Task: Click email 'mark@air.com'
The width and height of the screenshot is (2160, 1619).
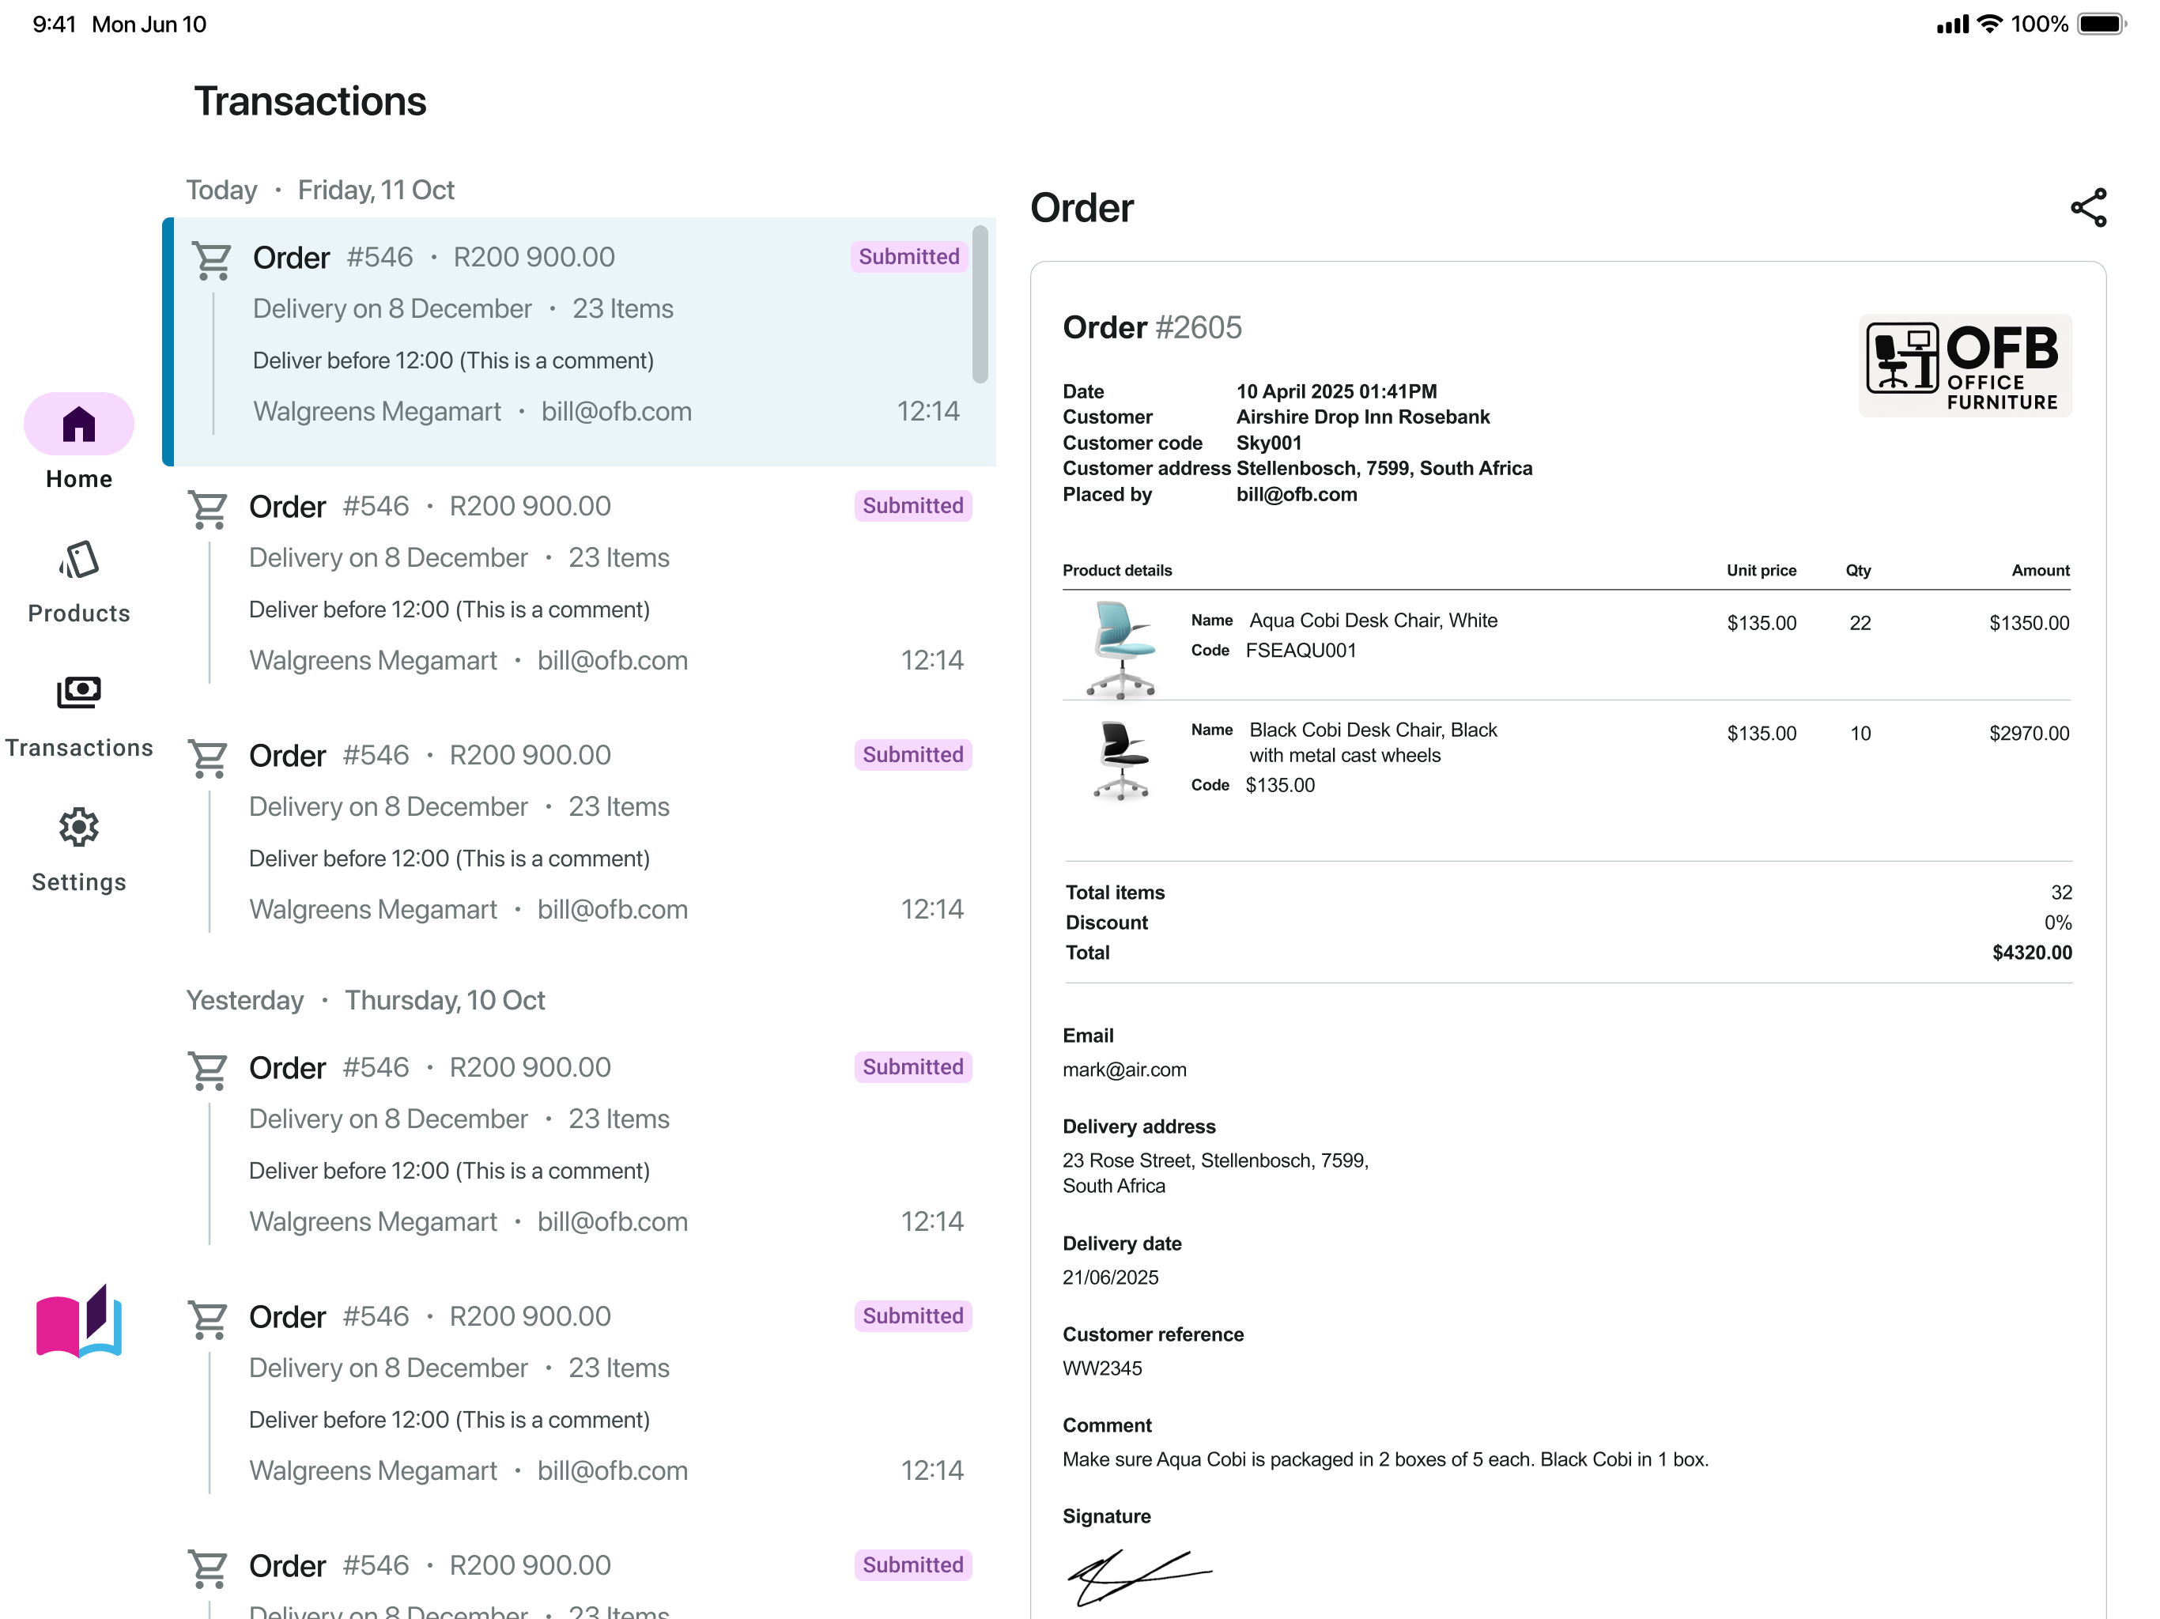Action: click(x=1125, y=1070)
